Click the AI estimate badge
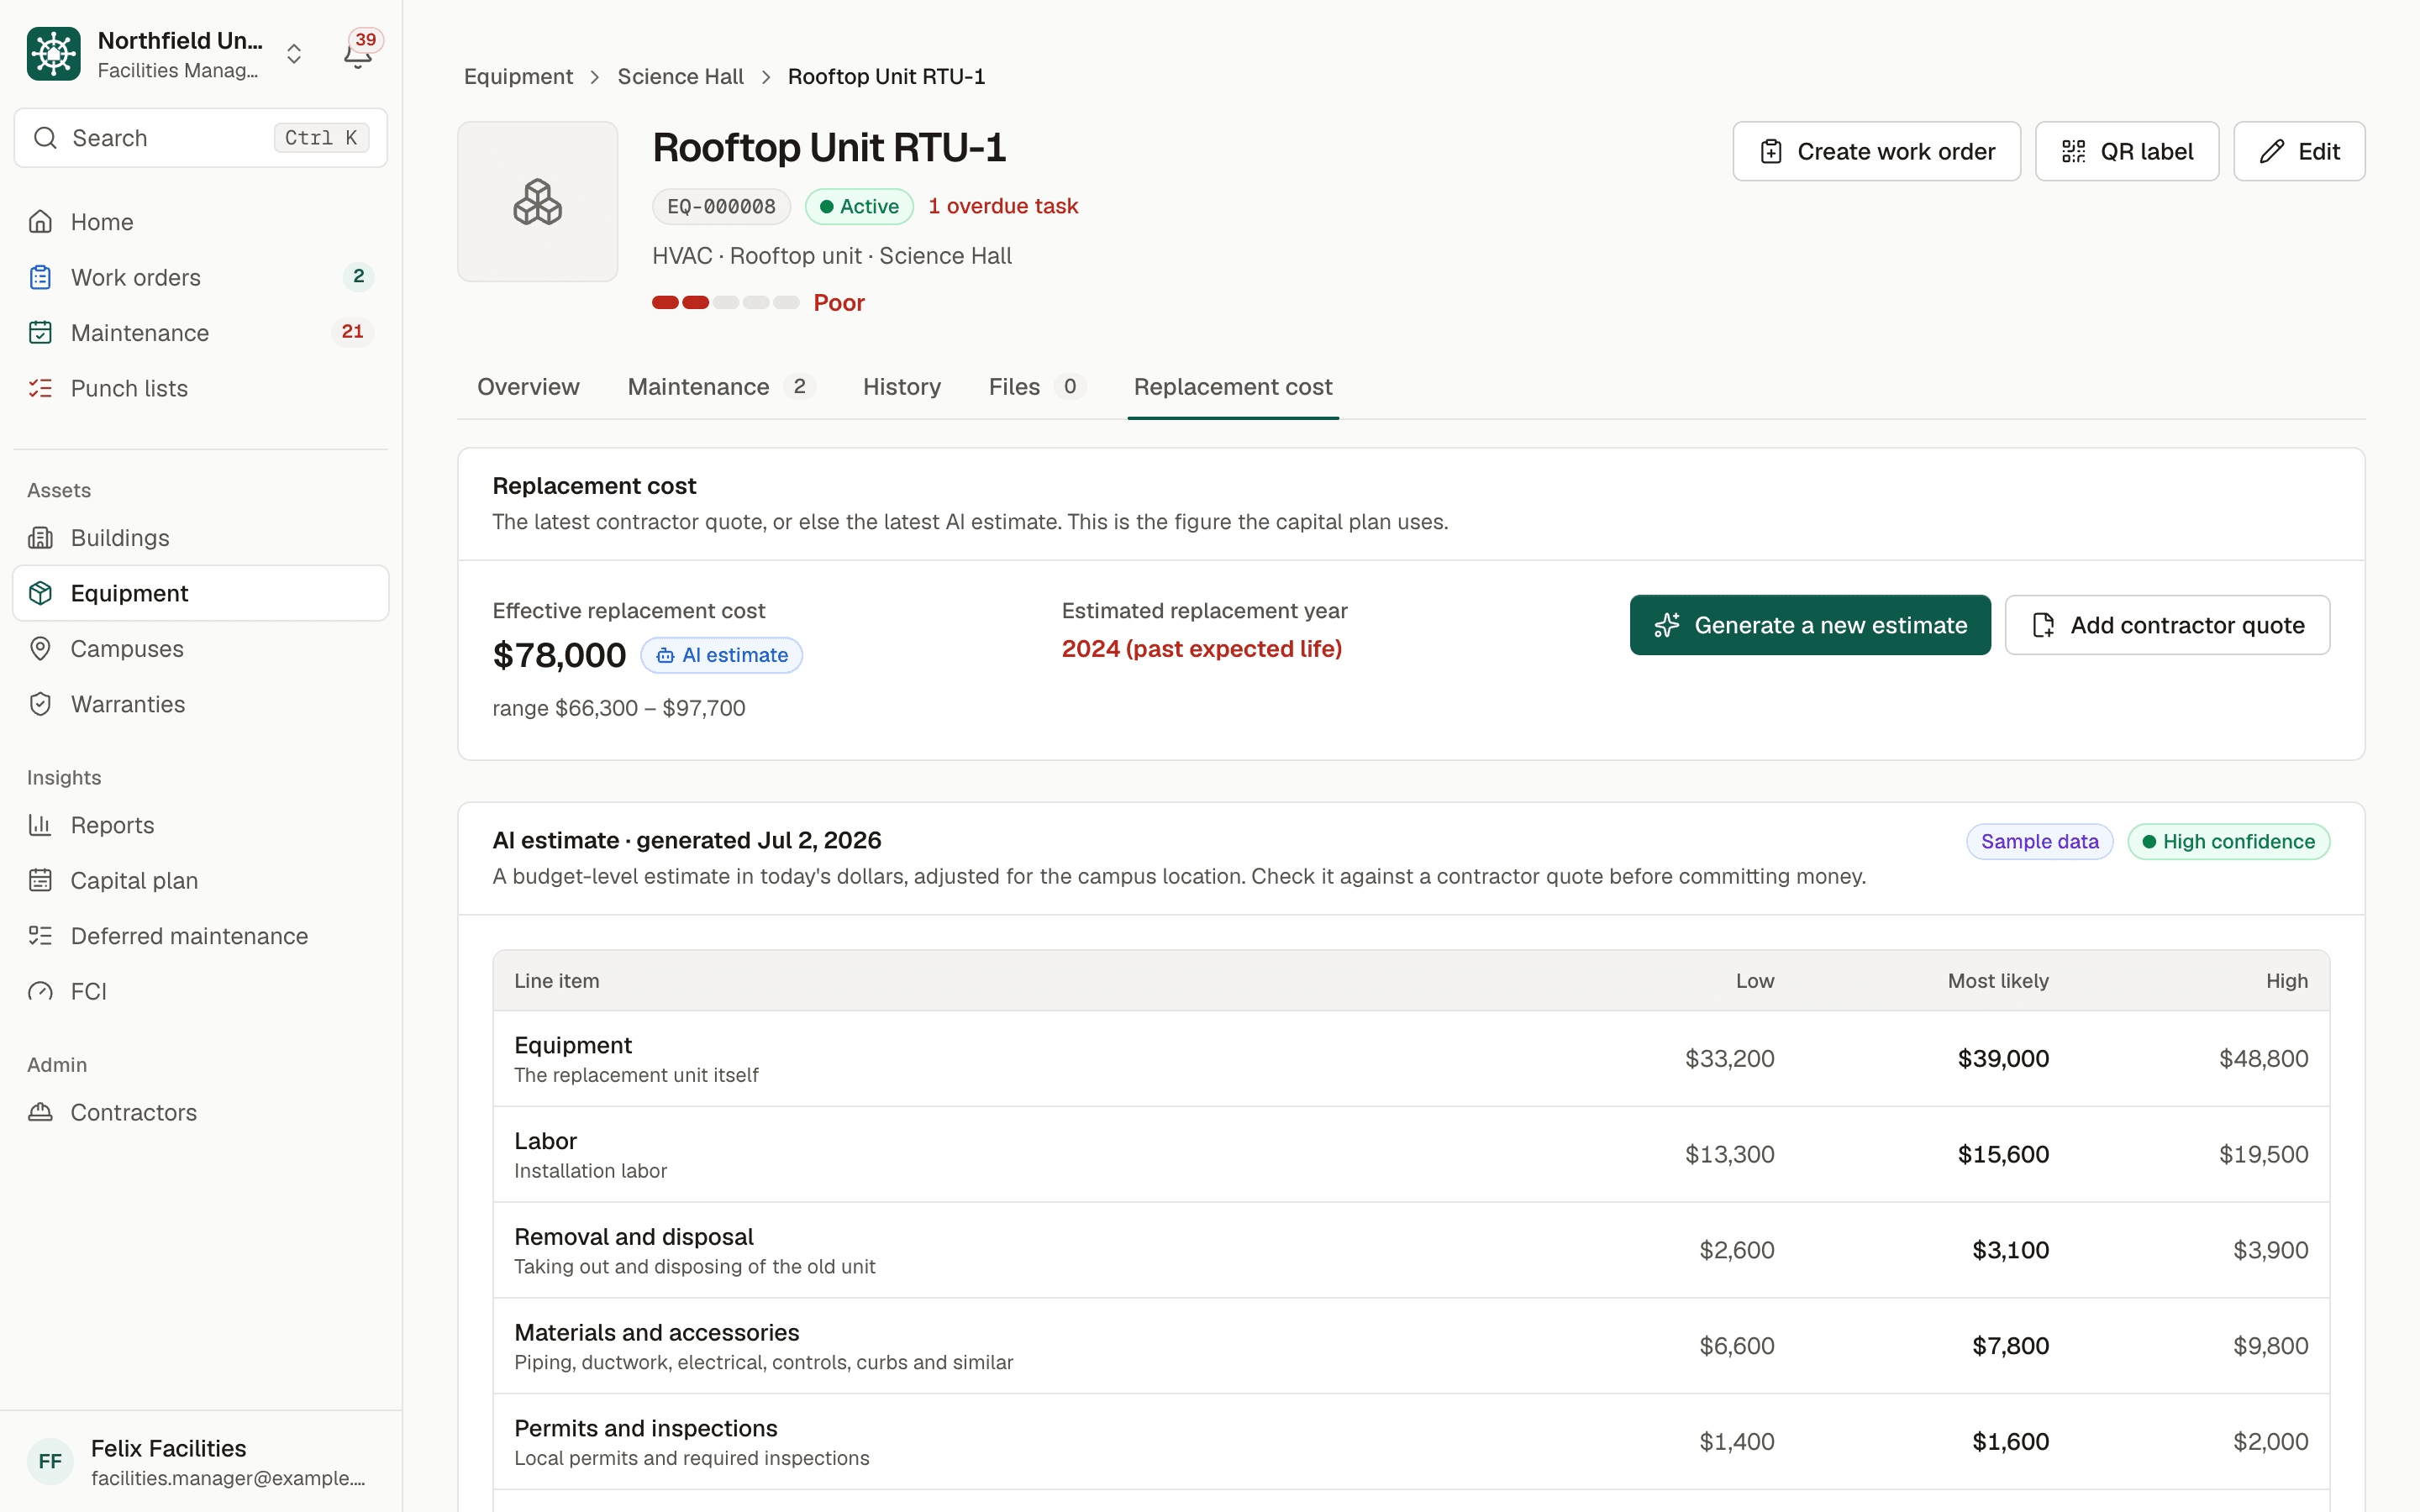 [x=721, y=655]
